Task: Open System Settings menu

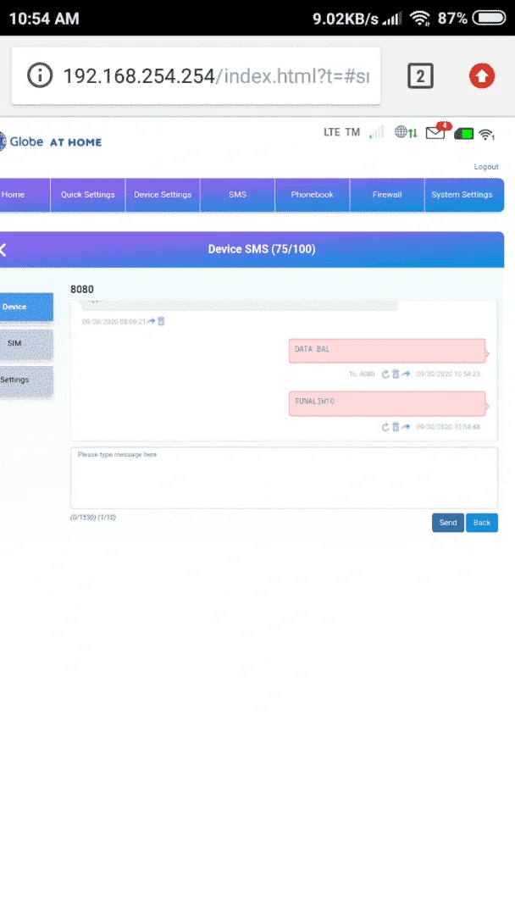Action: tap(463, 195)
